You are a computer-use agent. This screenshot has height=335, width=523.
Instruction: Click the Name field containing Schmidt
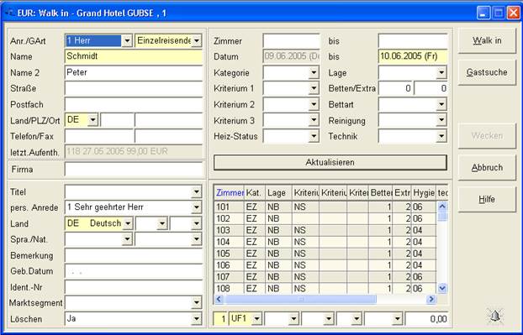134,56
